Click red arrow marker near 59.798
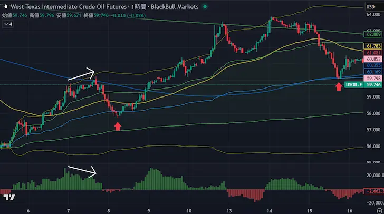This screenshot has height=214, width=384. pos(338,85)
